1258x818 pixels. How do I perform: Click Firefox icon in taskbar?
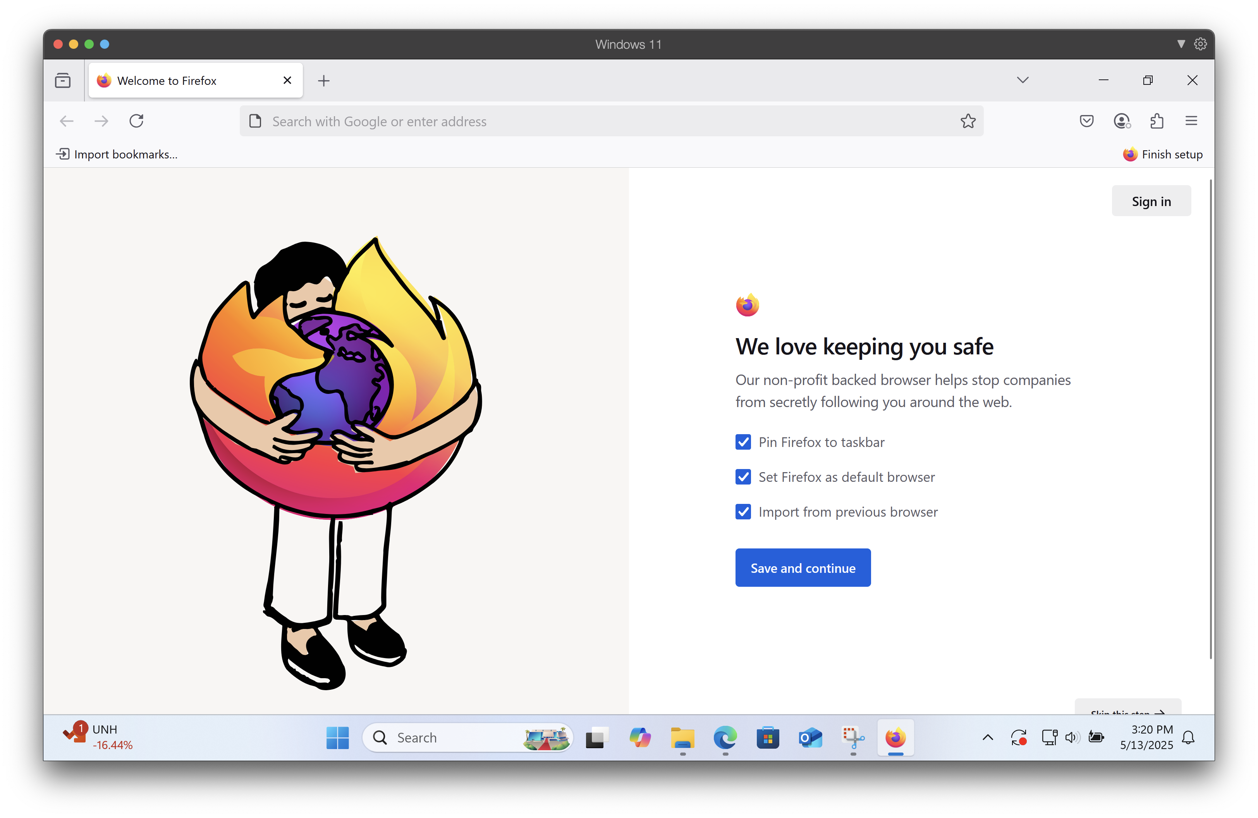click(895, 737)
